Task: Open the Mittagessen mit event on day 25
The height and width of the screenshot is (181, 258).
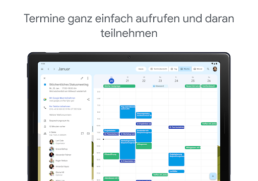Action: coord(193,148)
